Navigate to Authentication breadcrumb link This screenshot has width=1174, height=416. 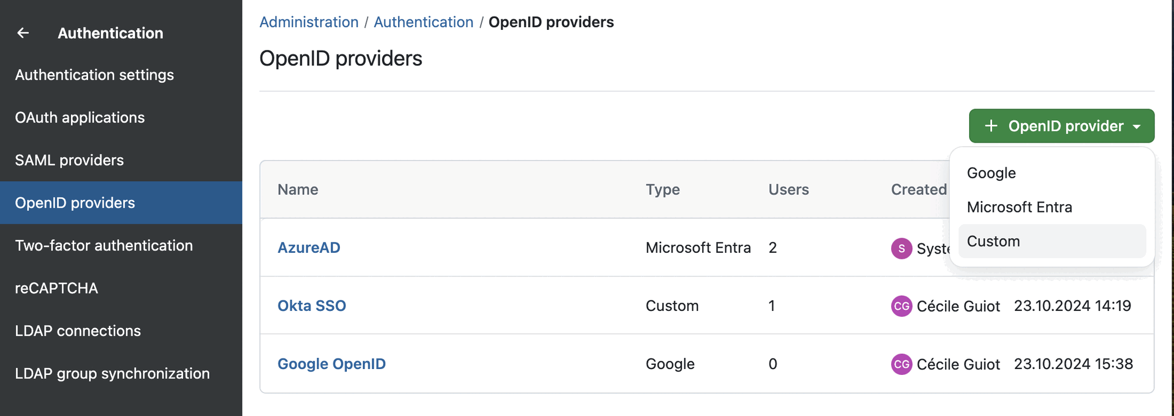pos(423,22)
